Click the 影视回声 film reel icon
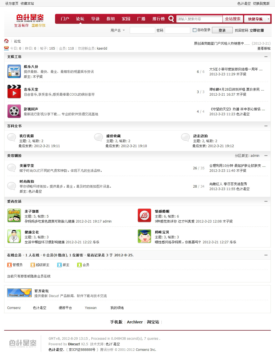This screenshot has width=275, height=355. pos(14,111)
